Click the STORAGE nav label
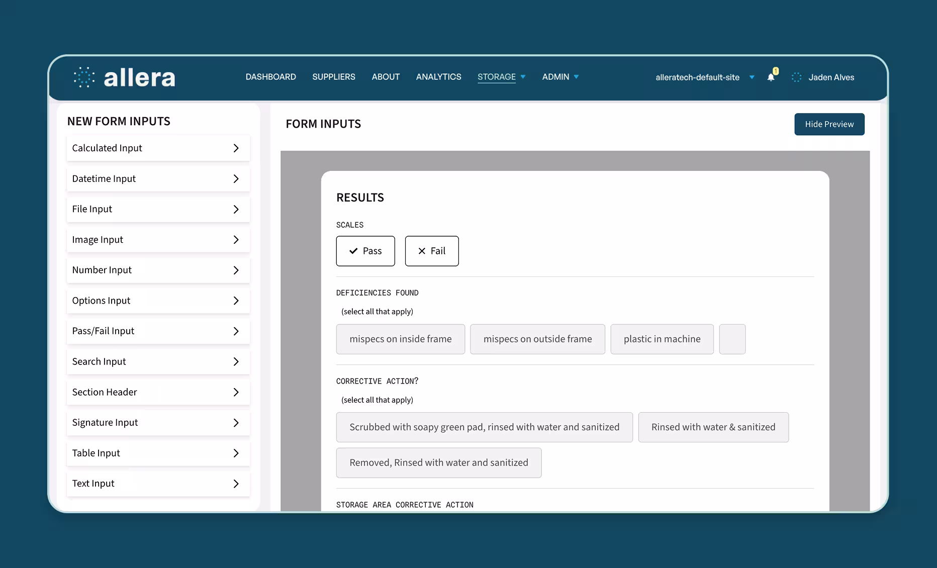Image resolution: width=937 pixels, height=568 pixels. [497, 77]
